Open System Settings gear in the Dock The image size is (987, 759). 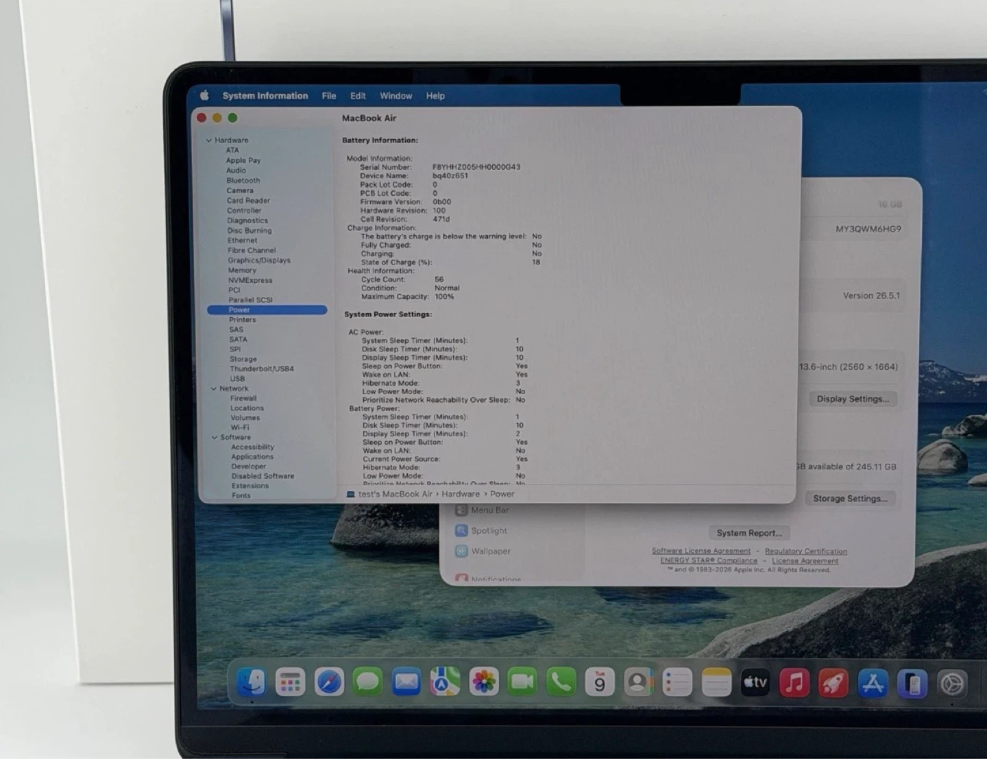(952, 682)
